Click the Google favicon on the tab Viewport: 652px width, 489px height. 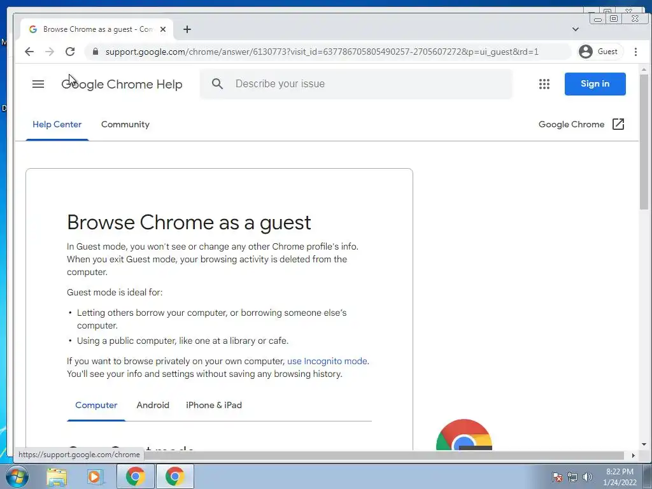coord(33,29)
